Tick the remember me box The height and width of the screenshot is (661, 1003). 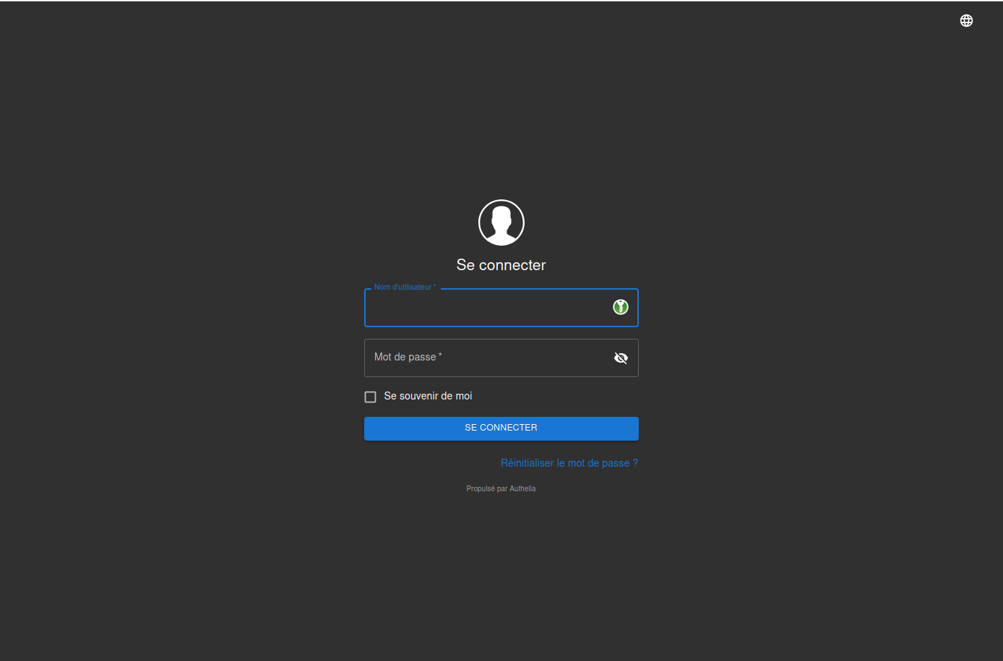[x=371, y=397]
